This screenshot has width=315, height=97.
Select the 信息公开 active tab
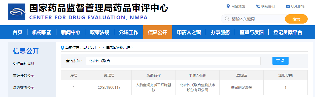pyautogui.click(x=158, y=32)
